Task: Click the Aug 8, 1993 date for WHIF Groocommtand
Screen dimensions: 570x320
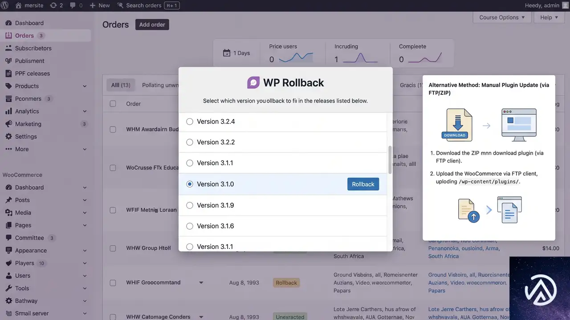Action: point(244,283)
